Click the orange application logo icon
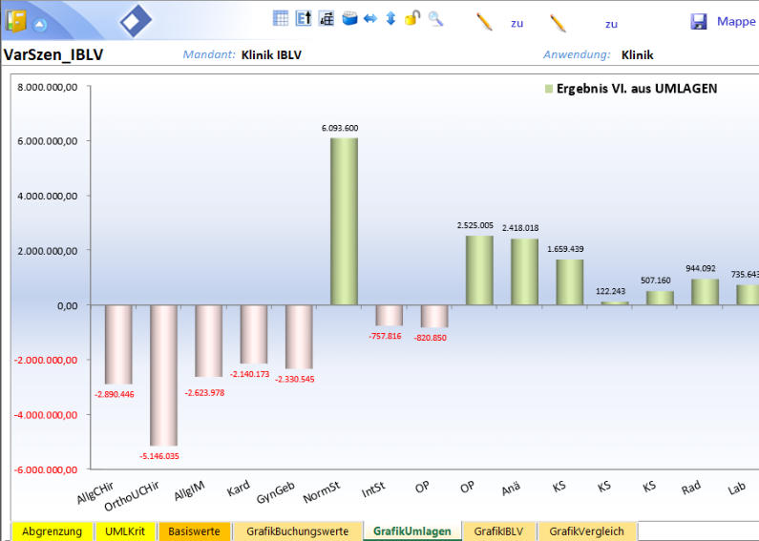759x541 pixels. (x=16, y=21)
